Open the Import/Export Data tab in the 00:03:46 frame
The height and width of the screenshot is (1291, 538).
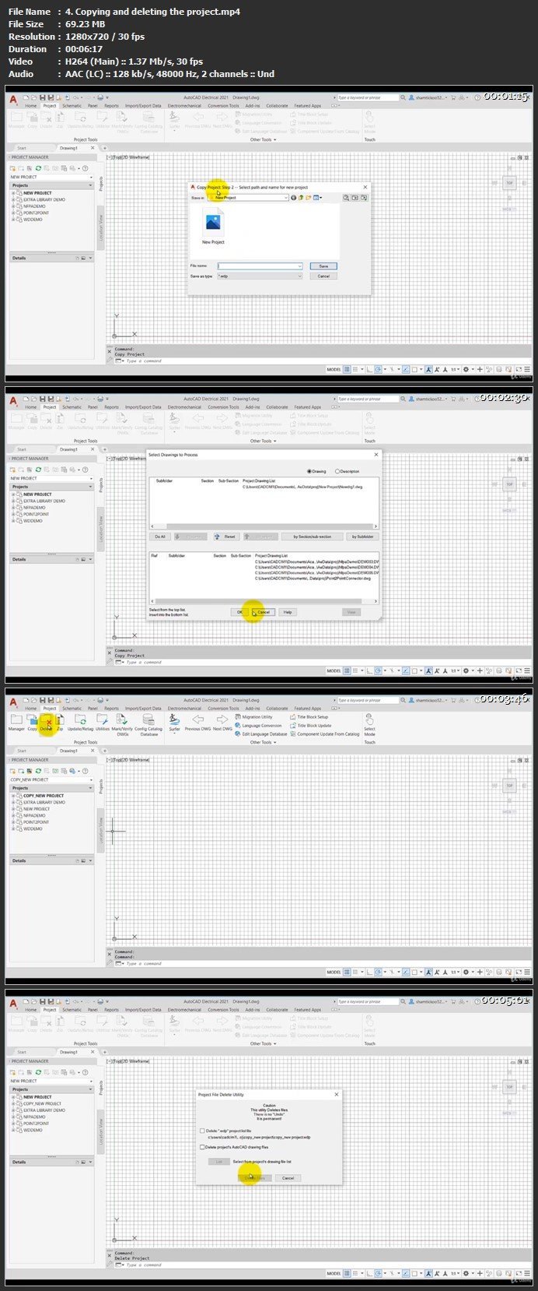coord(143,709)
